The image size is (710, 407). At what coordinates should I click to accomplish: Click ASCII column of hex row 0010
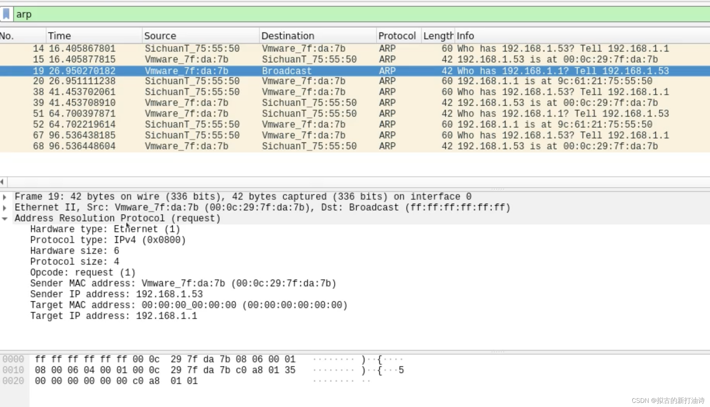(x=358, y=371)
